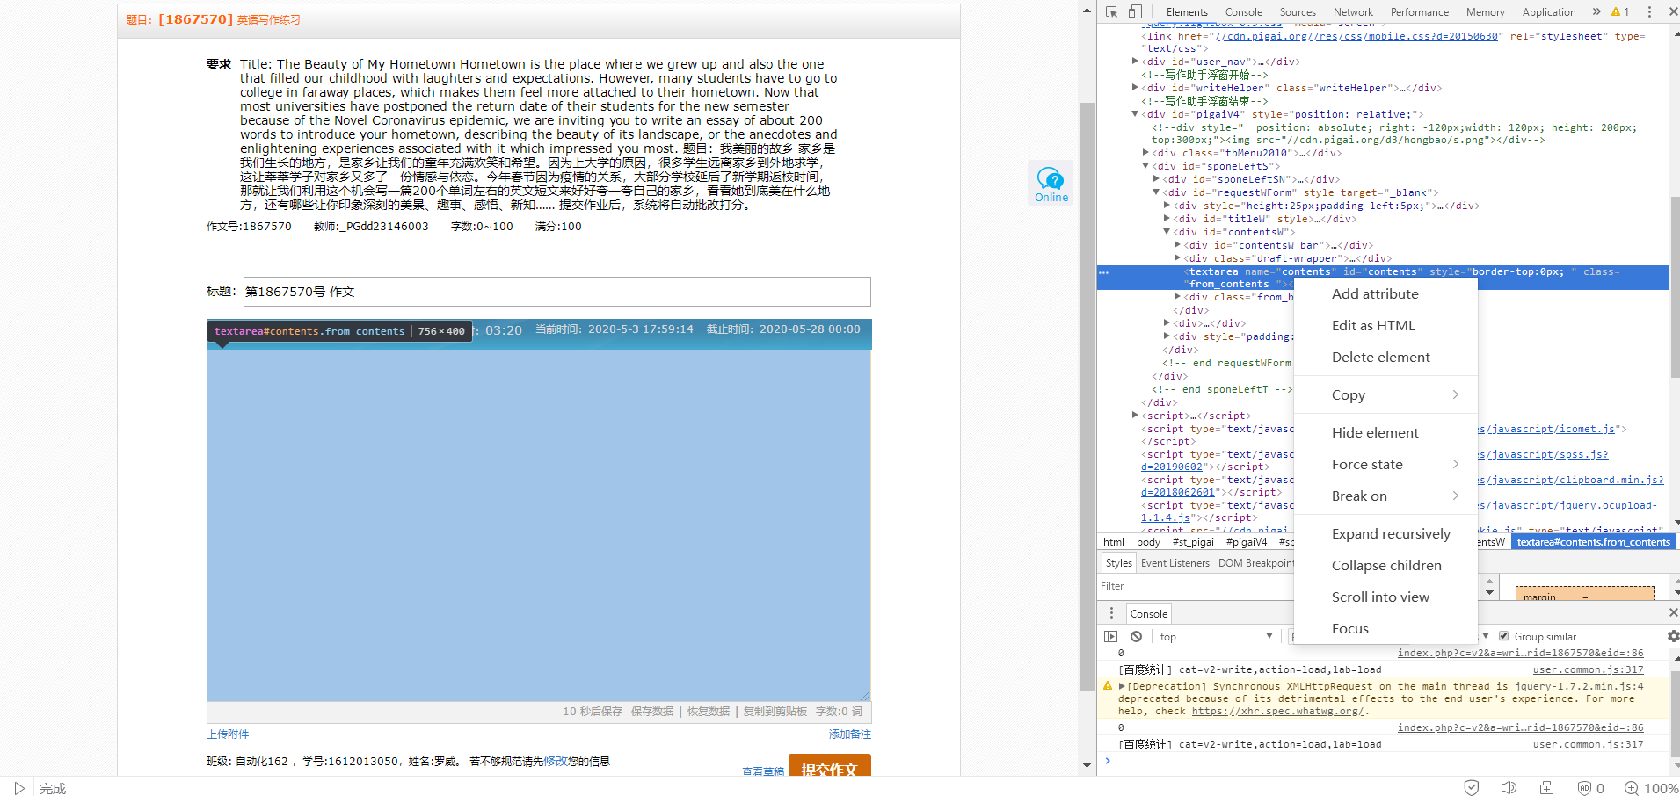Expand the draft-wrapper div node
1680x796 pixels.
coord(1177,258)
